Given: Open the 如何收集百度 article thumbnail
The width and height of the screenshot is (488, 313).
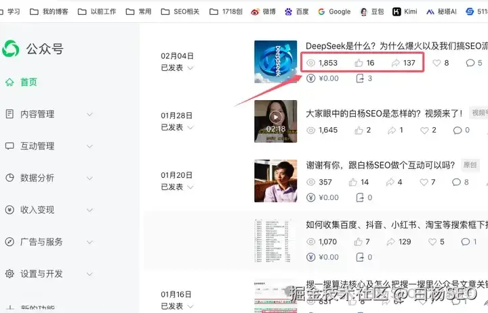Looking at the screenshot, I should (x=275, y=241).
